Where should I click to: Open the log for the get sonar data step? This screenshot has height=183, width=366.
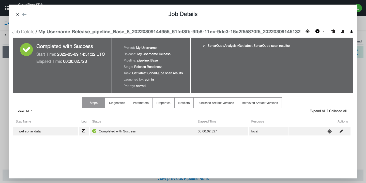(x=84, y=131)
